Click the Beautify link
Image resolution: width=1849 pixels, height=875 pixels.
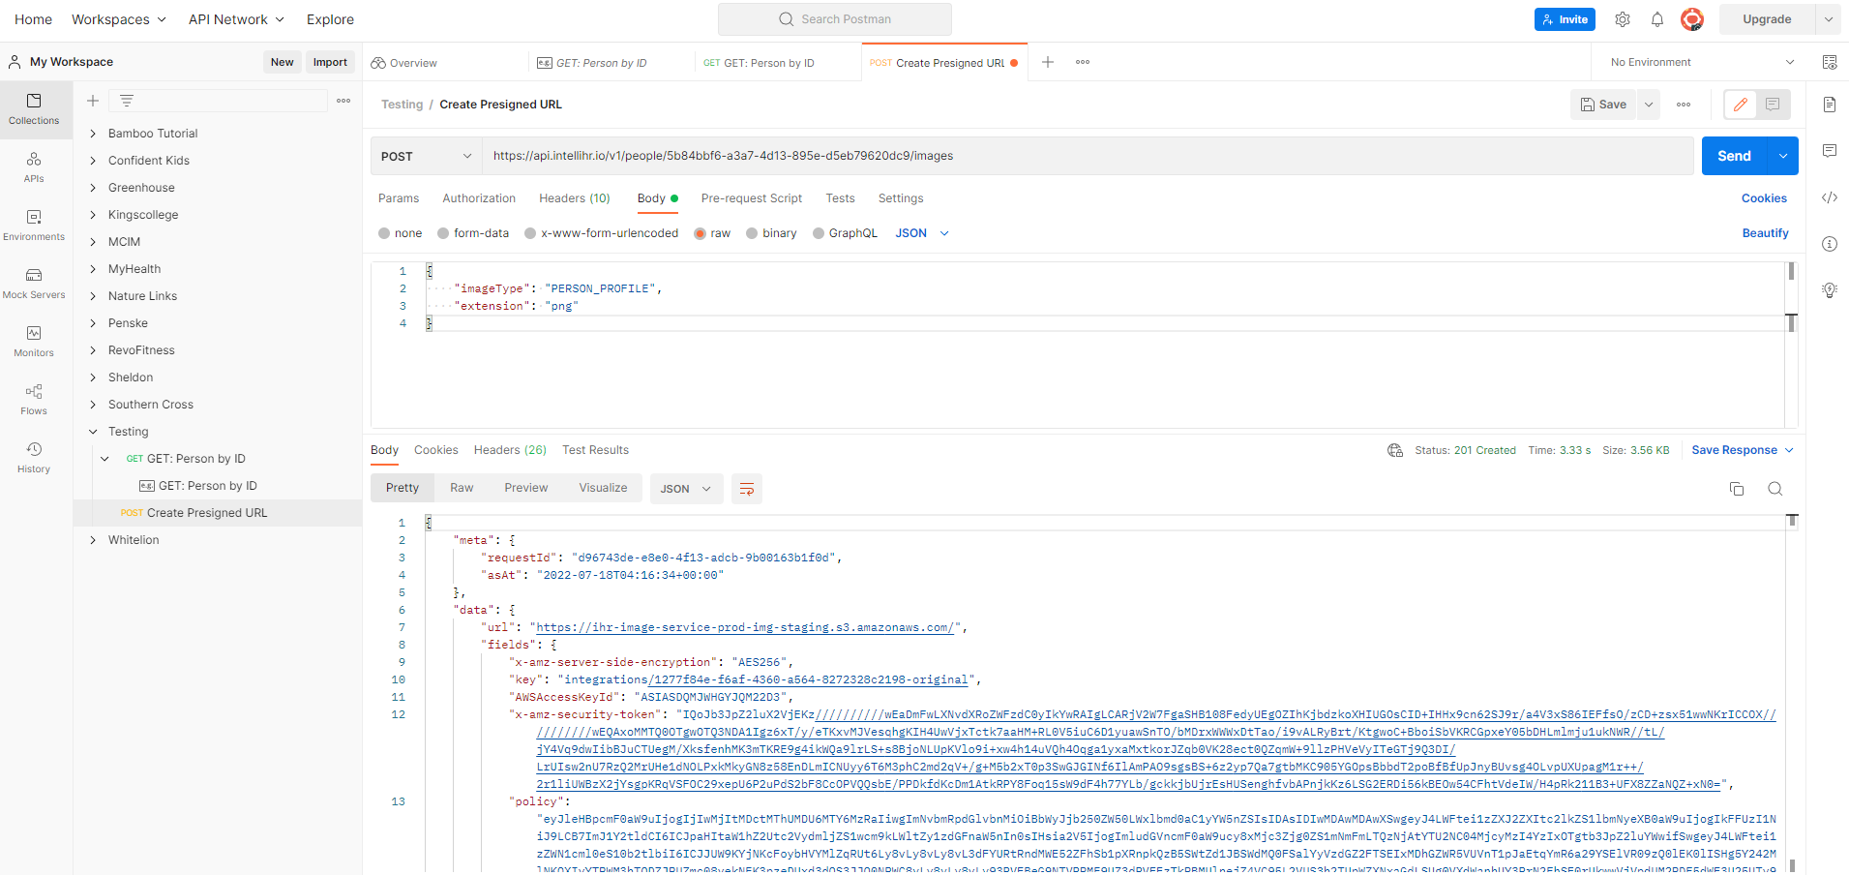[1765, 233]
